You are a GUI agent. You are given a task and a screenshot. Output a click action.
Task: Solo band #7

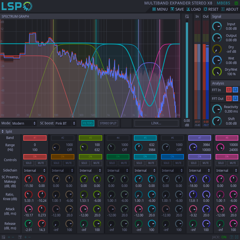pyautogui.click(x=194, y=163)
